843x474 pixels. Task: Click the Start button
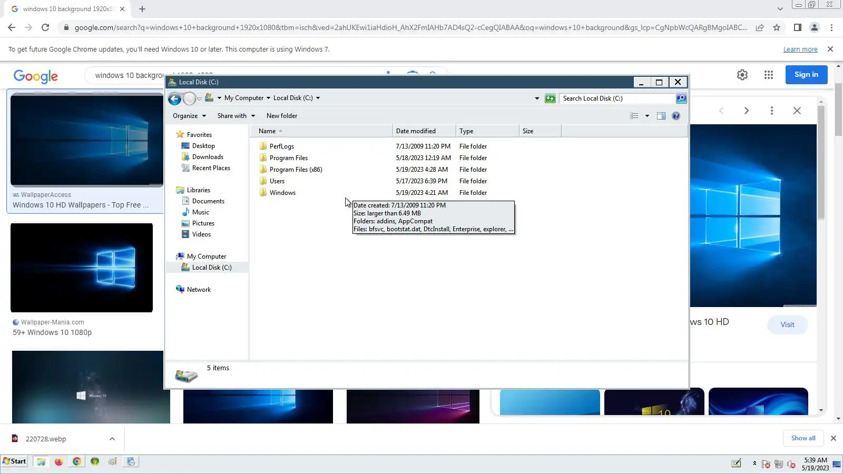pos(14,461)
